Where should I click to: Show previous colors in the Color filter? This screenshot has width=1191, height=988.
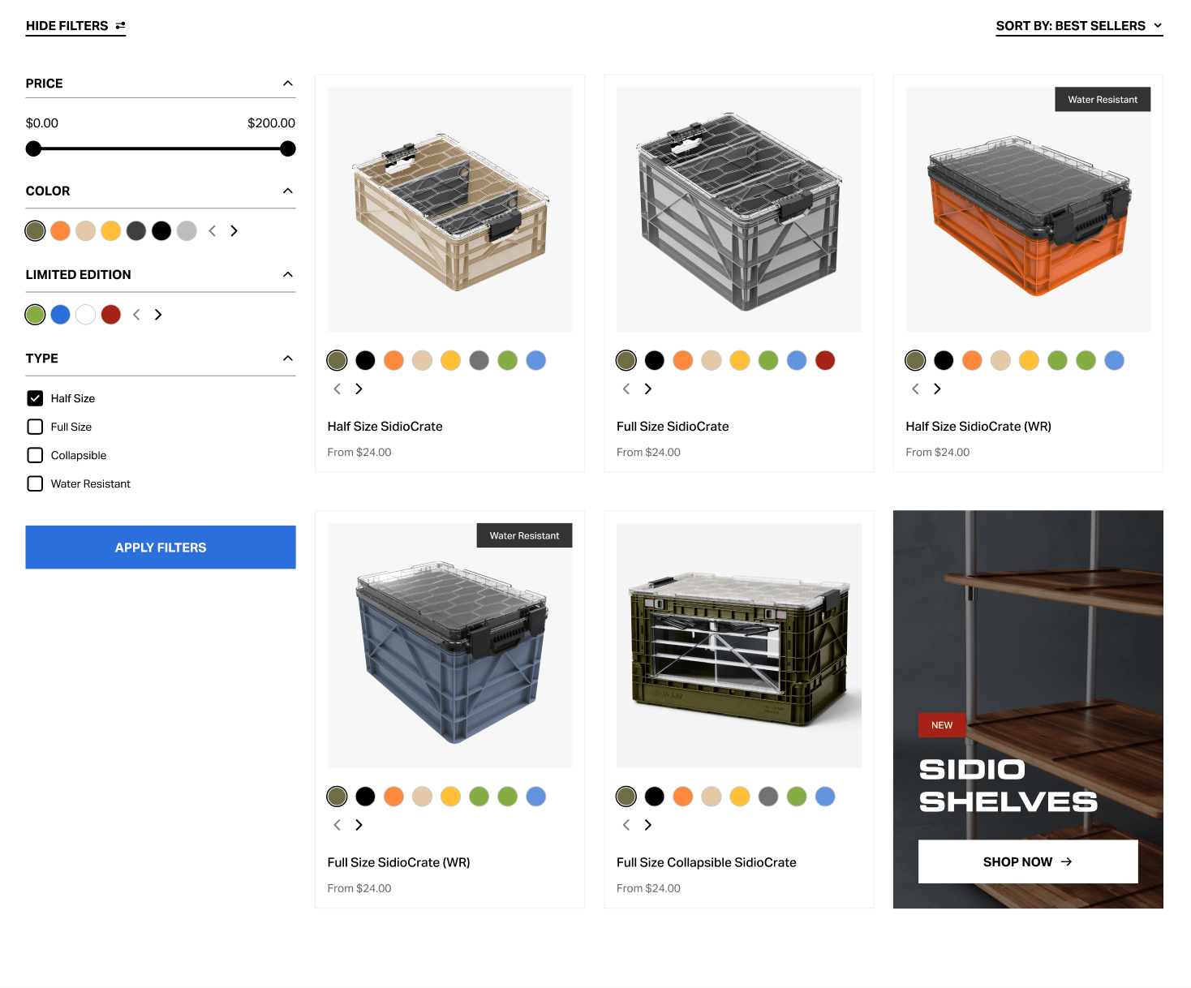click(x=213, y=231)
